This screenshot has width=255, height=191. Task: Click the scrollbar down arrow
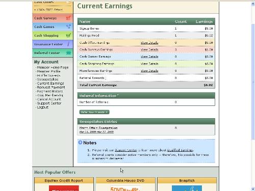click(253, 189)
